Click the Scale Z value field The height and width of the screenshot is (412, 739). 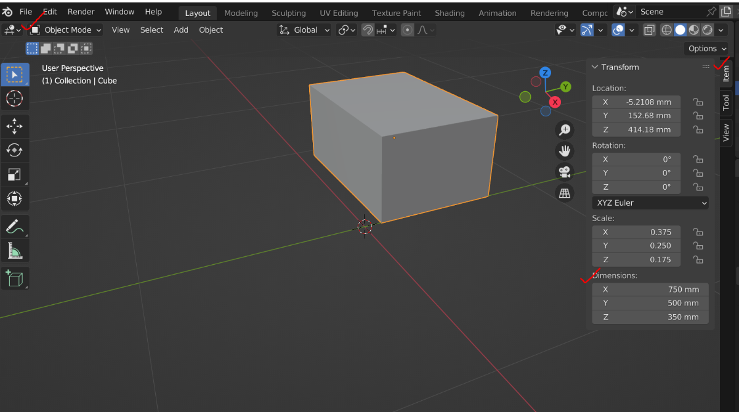coord(636,259)
